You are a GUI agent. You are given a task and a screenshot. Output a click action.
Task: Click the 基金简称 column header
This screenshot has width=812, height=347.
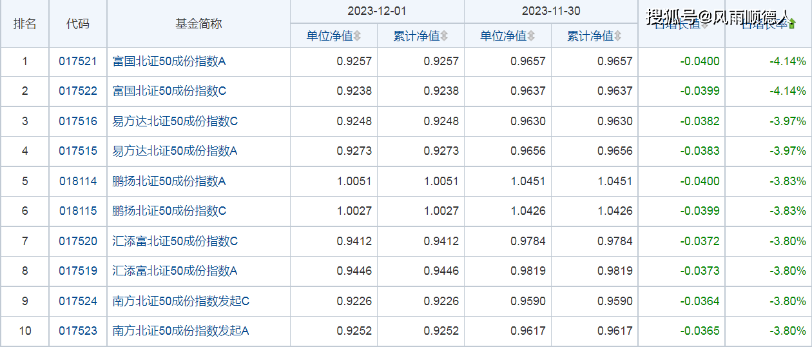coord(198,24)
